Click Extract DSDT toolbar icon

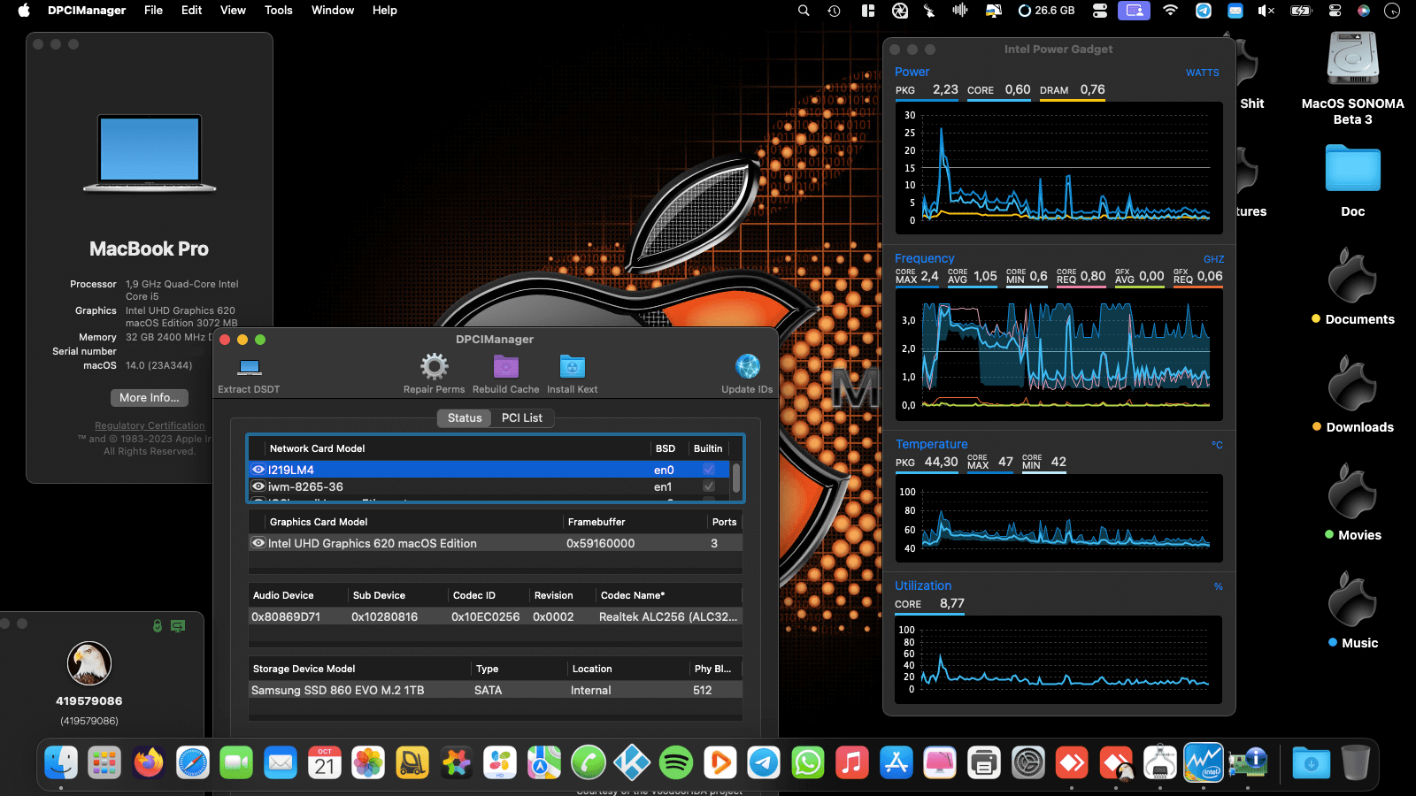(x=250, y=366)
